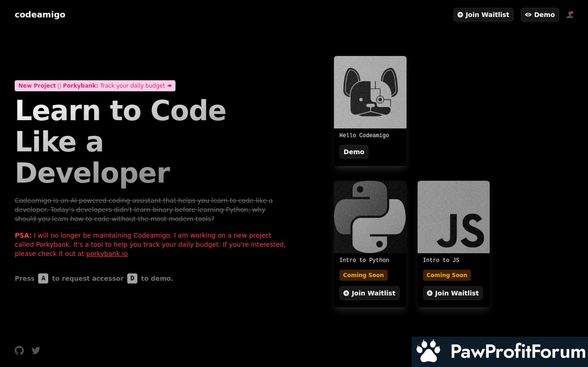588x367 pixels.
Task: Open the New Project Porkybank banner
Action: click(95, 86)
